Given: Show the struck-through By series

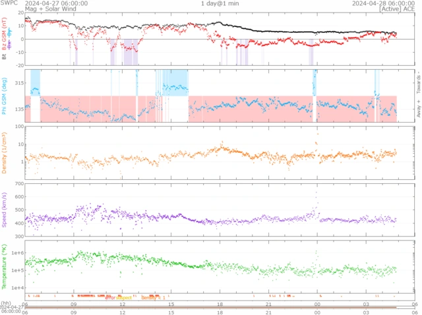Looking at the screenshot, I should point(9,32).
